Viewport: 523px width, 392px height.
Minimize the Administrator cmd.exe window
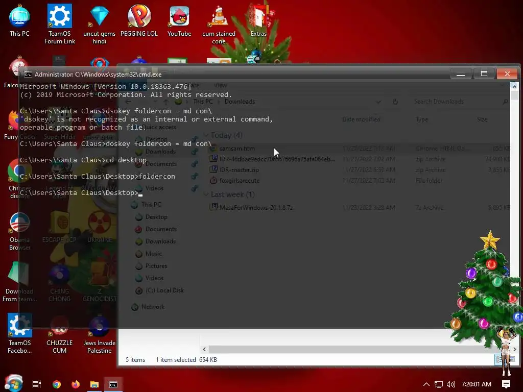click(461, 73)
